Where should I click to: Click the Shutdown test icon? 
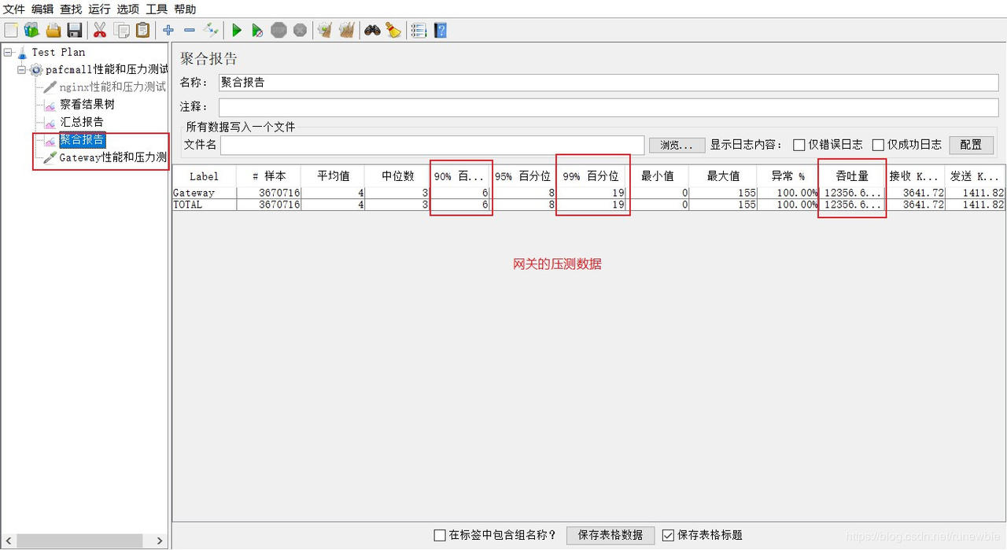tap(300, 30)
